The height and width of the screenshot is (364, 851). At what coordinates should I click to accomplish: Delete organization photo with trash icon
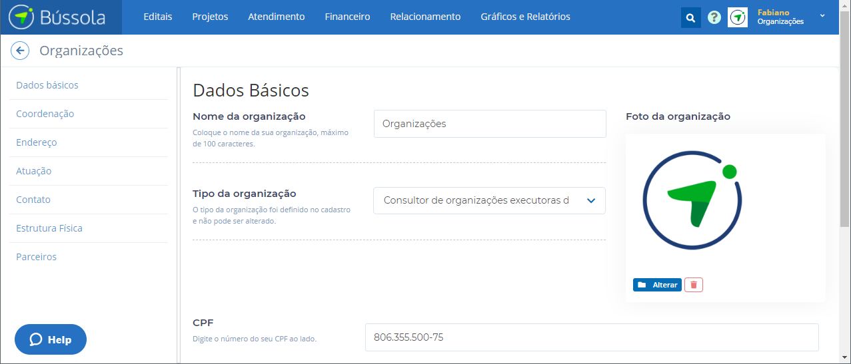click(694, 285)
